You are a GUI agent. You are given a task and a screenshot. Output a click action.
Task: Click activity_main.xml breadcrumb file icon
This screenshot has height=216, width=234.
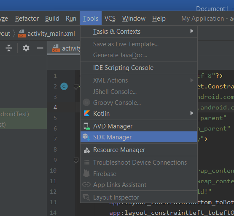(22, 33)
